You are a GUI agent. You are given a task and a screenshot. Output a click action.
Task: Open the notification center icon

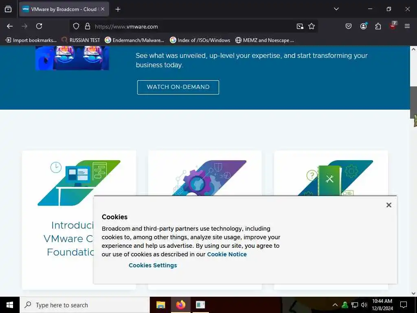tap(404, 305)
